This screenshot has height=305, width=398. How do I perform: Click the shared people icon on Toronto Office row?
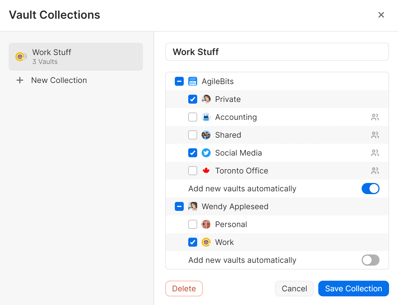click(x=375, y=171)
